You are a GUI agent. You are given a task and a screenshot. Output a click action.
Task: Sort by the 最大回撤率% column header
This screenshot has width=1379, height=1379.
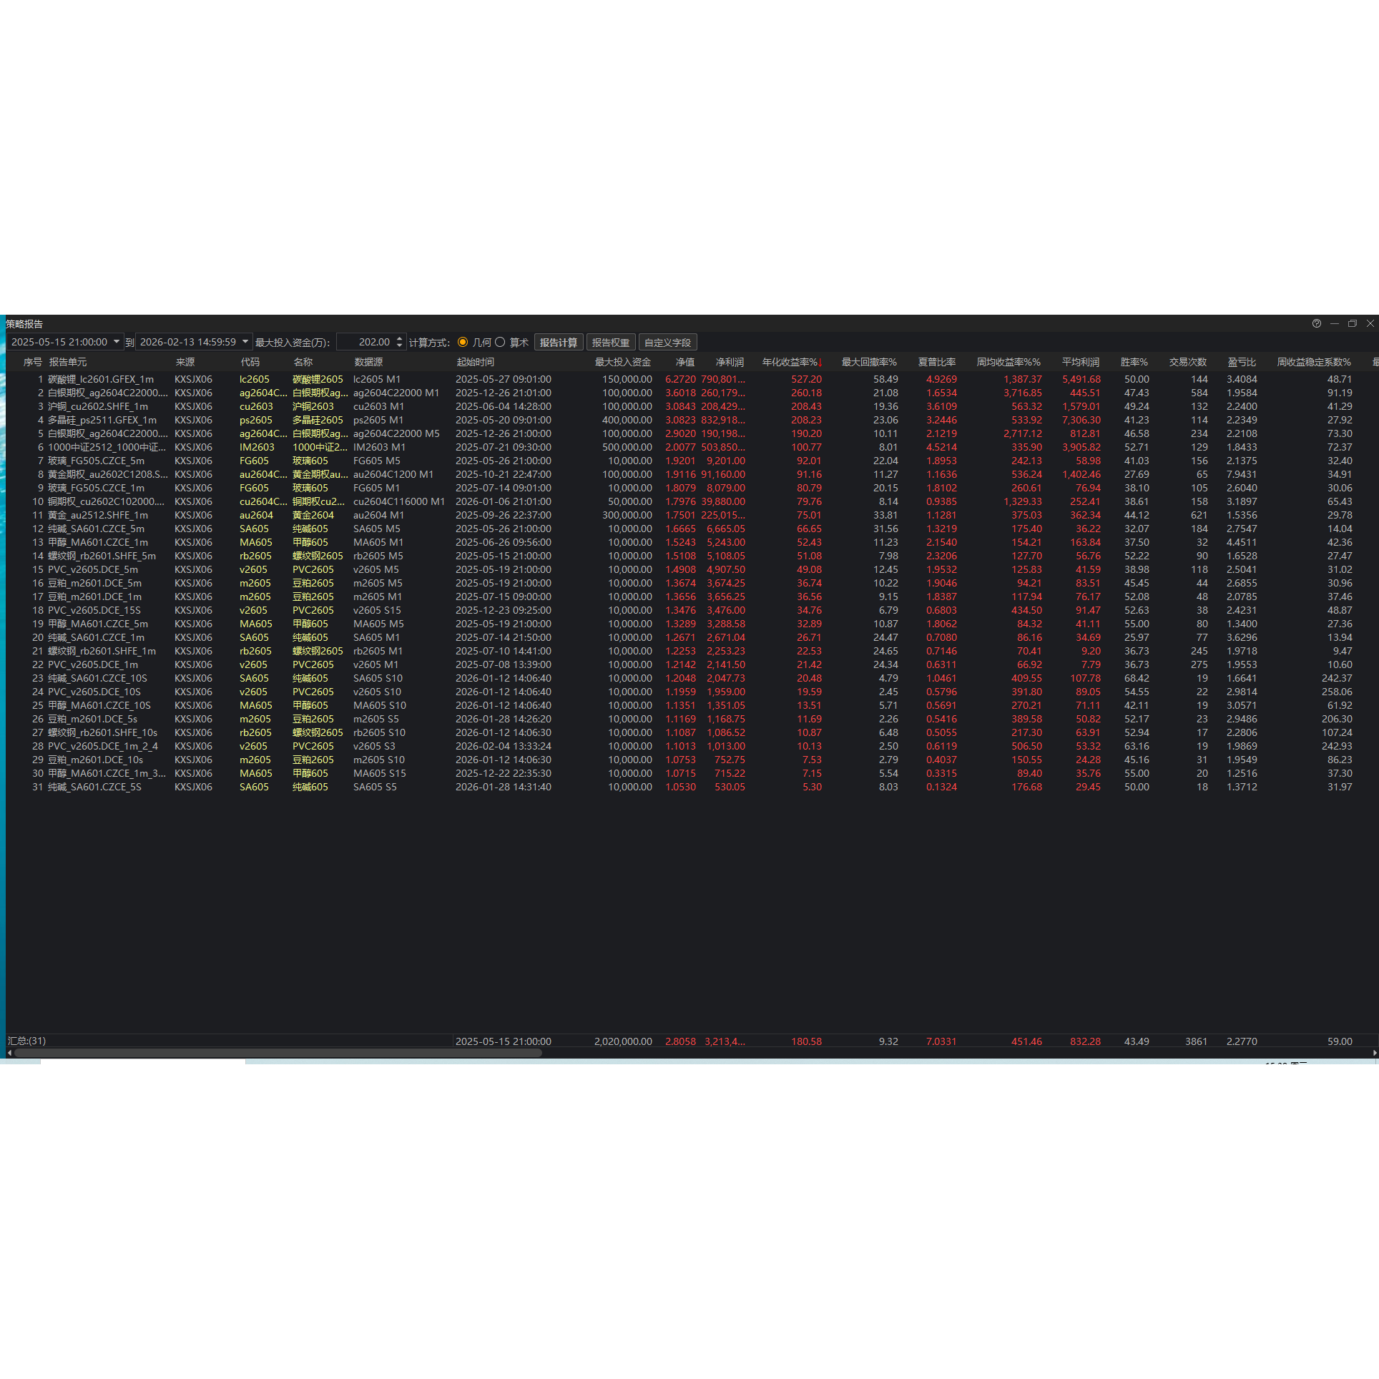868,362
